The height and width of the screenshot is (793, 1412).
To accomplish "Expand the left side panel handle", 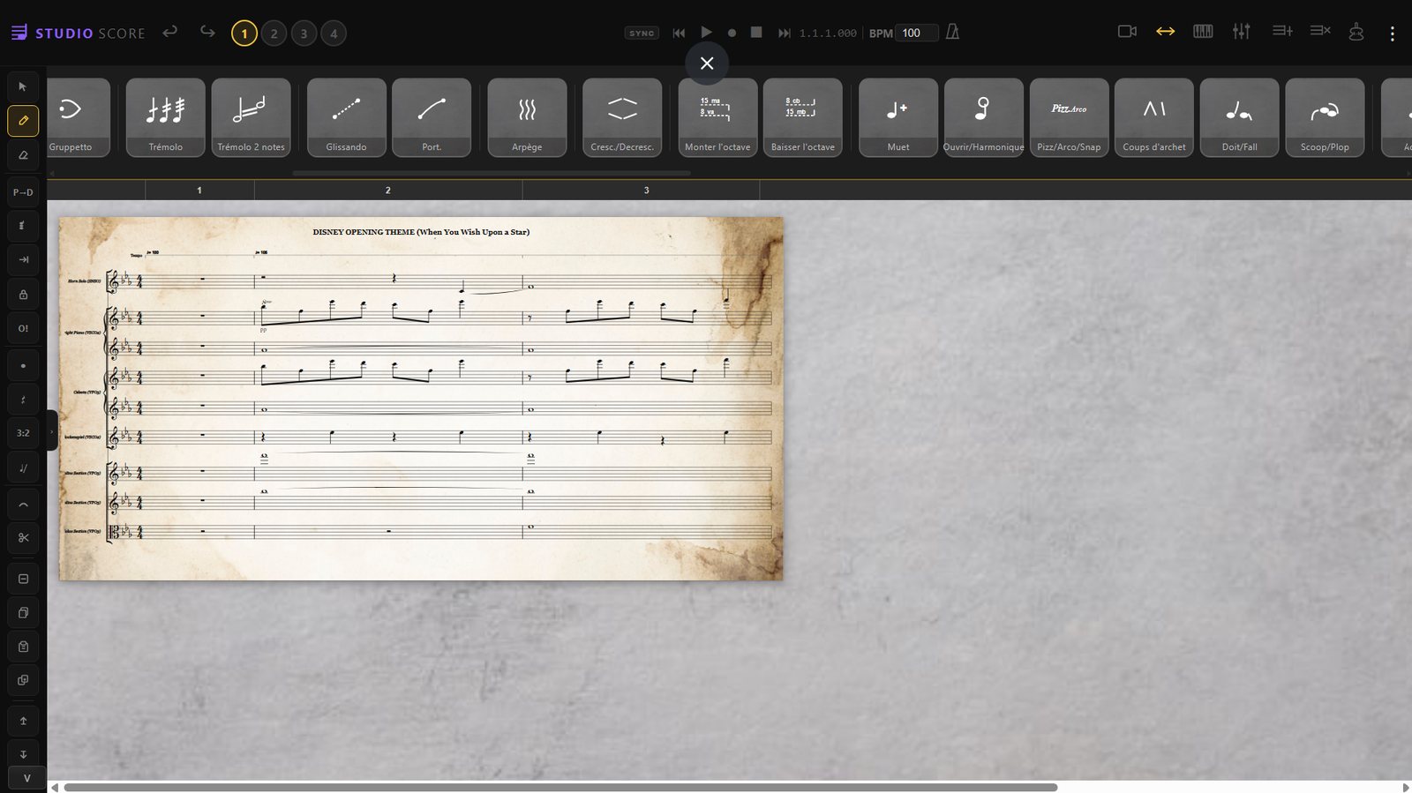I will 52,431.
